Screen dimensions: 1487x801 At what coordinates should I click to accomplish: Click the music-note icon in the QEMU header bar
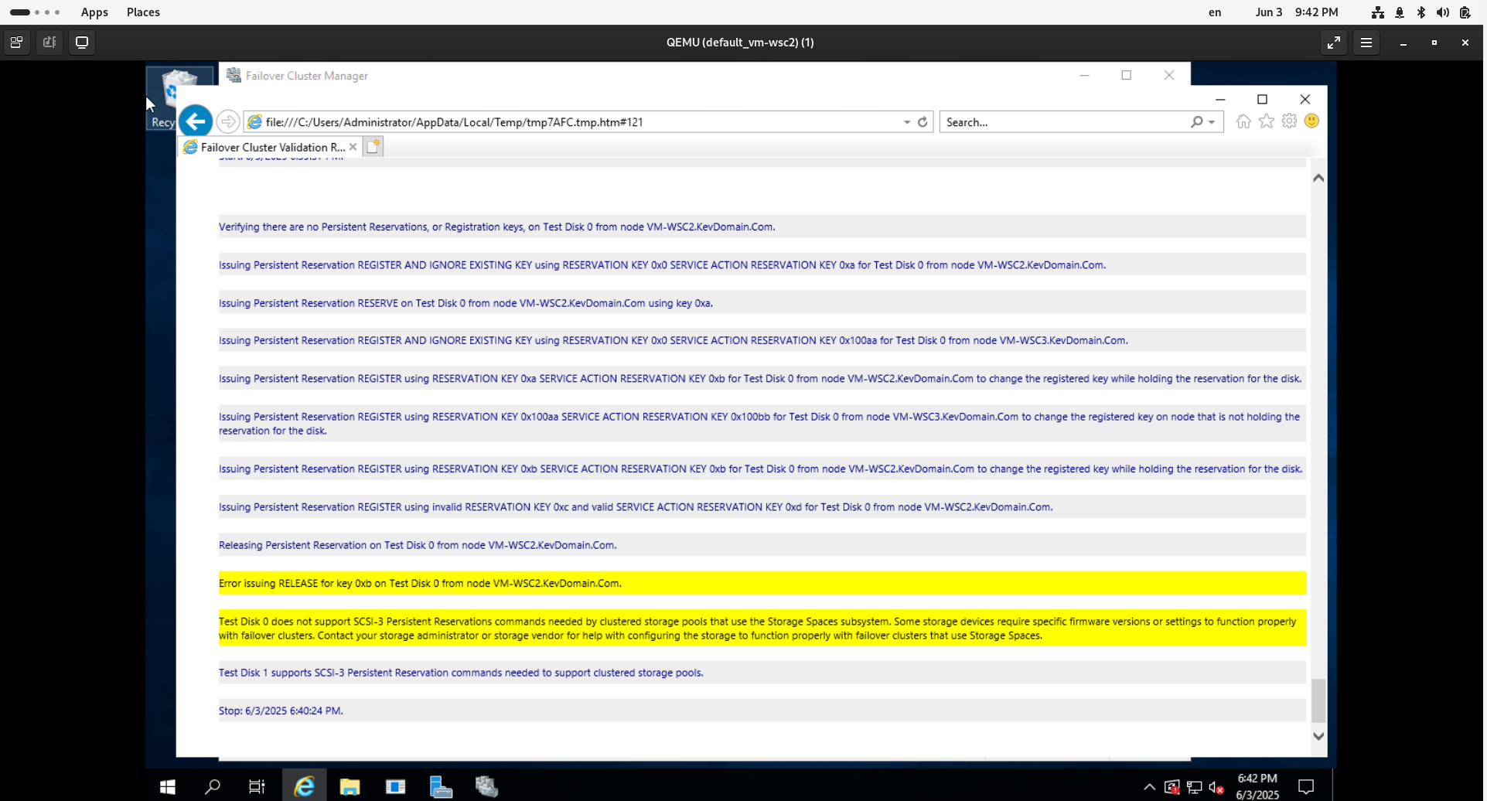tap(49, 43)
